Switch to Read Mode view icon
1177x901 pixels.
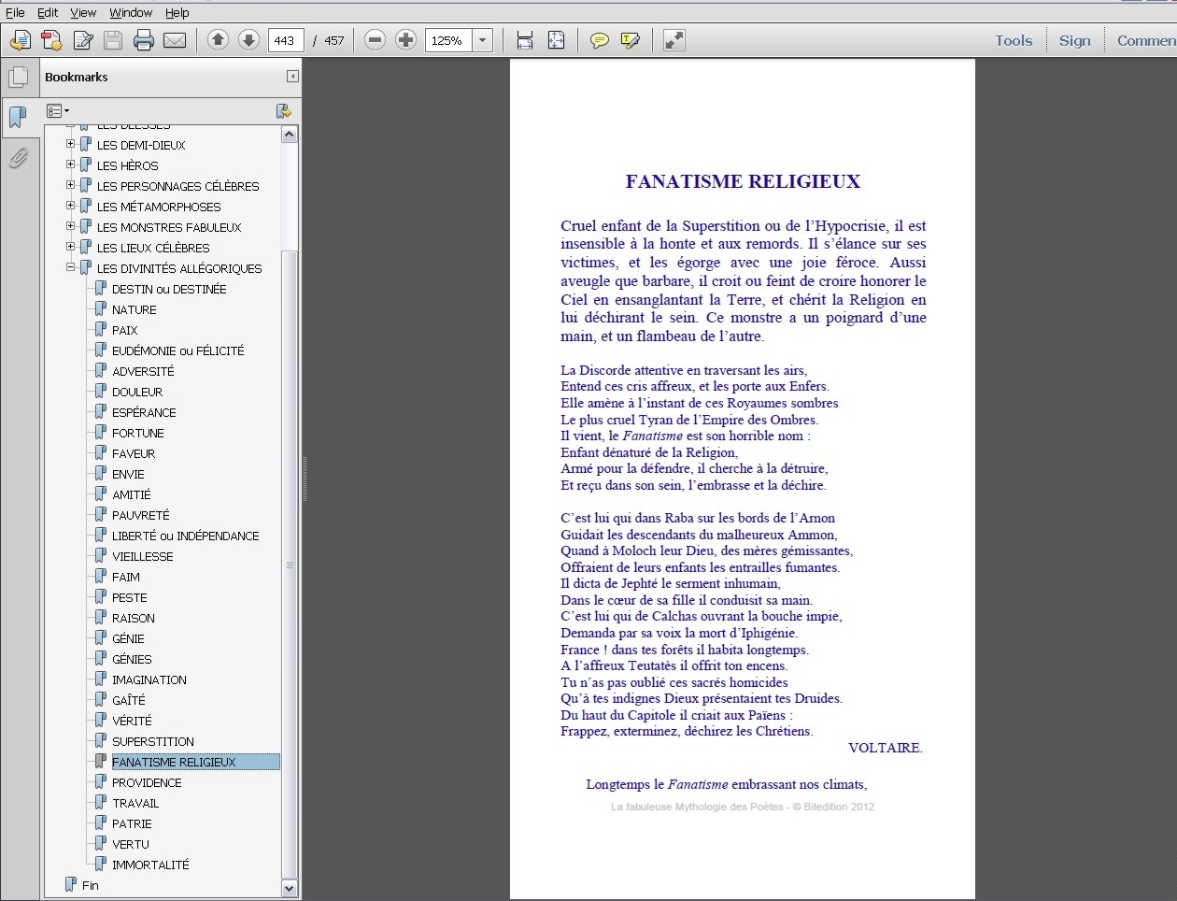674,40
